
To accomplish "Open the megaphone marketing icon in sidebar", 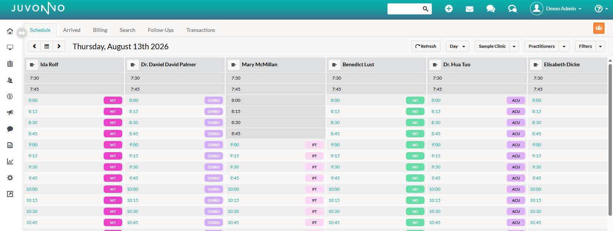I will click(10, 113).
